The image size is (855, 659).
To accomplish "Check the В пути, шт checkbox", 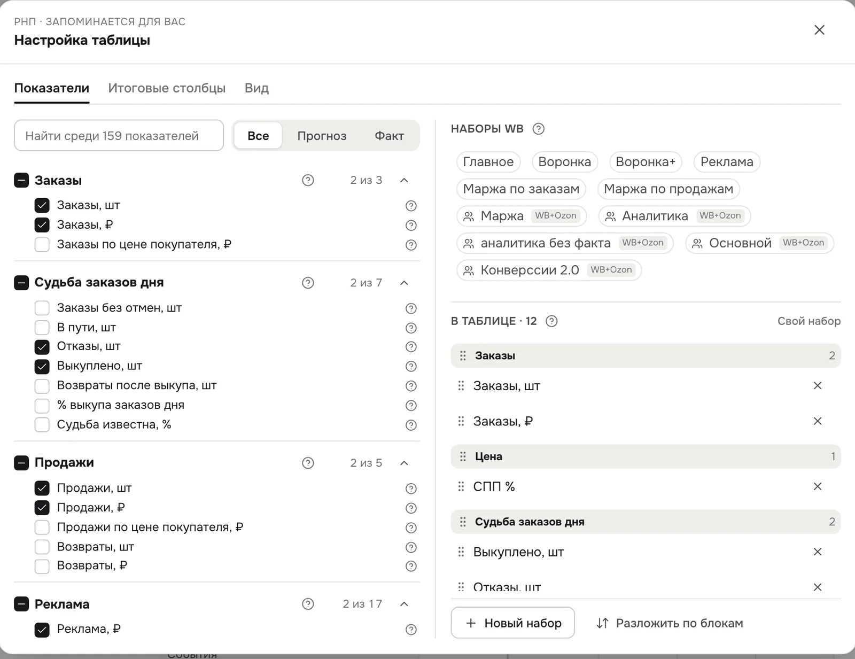I will (42, 328).
